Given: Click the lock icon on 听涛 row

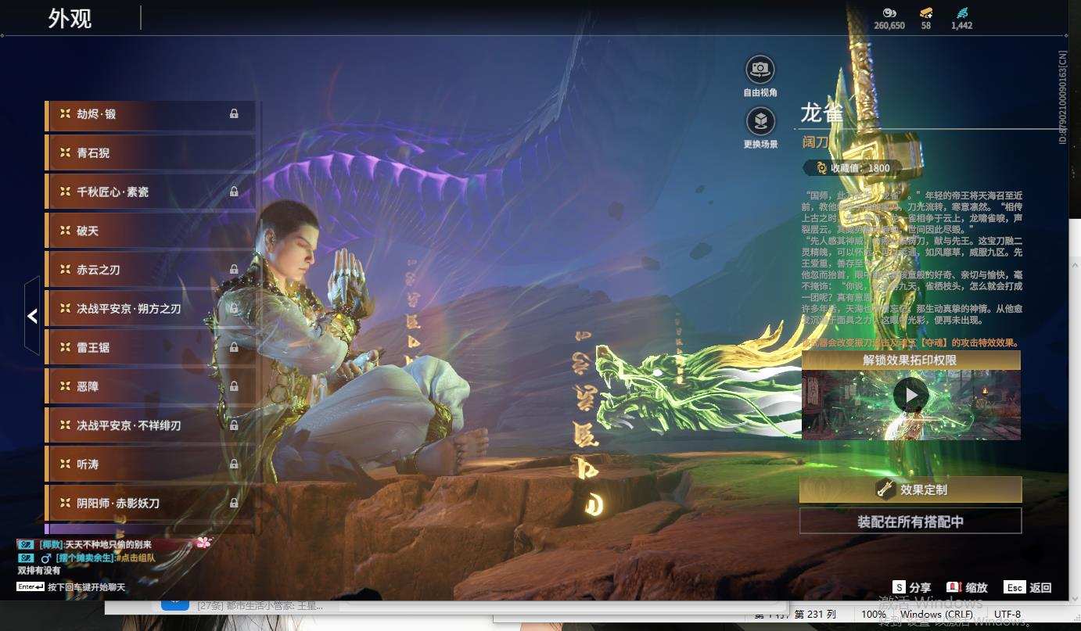Looking at the screenshot, I should (x=234, y=464).
